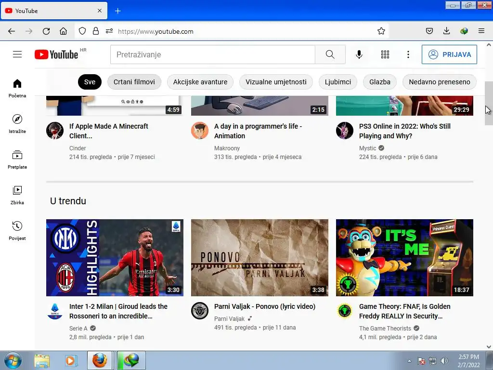
Task: Select the YouTube browser tab
Action: coord(53,11)
